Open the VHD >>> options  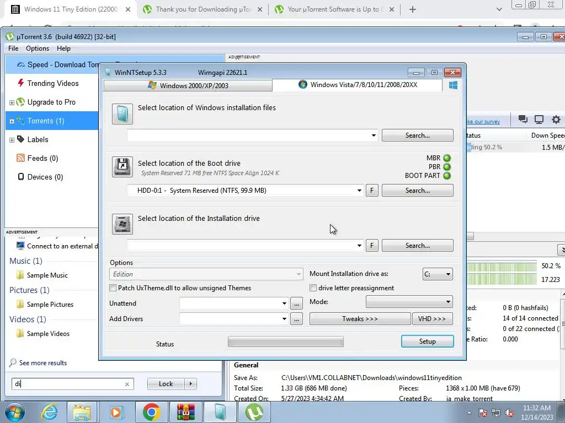[x=433, y=319]
